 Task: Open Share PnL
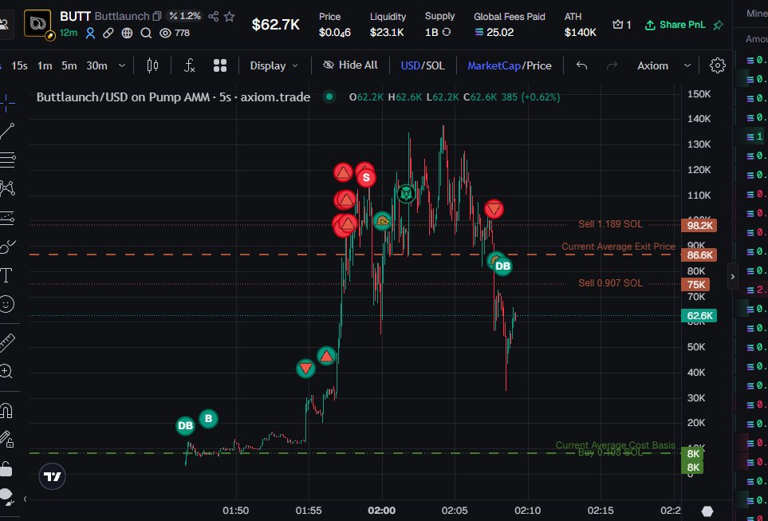(x=675, y=25)
